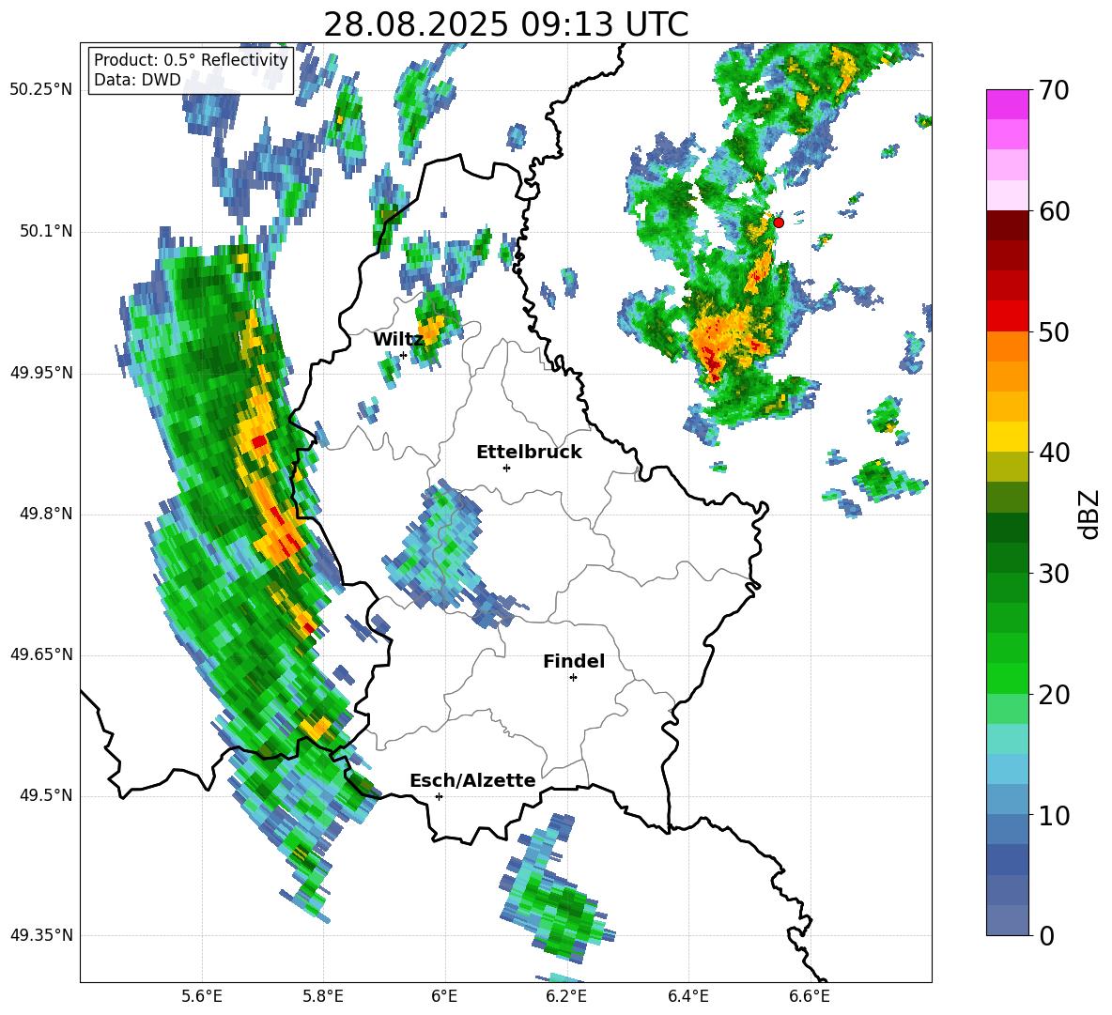This screenshot has width=1112, height=1015.
Task: Click the 6.2°E longitude label
Action: click(x=566, y=996)
